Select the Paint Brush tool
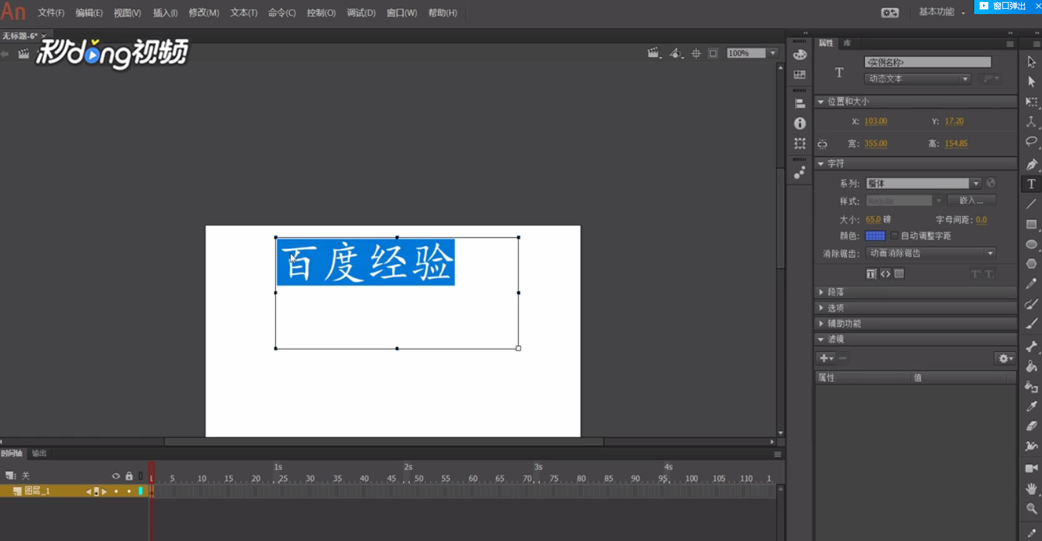The image size is (1042, 541). (1031, 304)
